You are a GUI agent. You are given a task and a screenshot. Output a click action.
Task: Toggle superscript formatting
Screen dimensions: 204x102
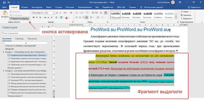(52, 17)
